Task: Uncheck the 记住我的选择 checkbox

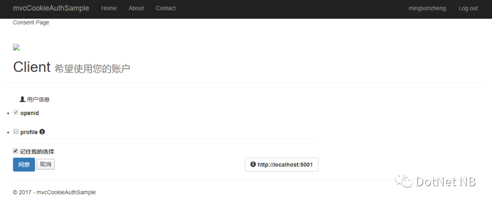Action: click(15, 151)
